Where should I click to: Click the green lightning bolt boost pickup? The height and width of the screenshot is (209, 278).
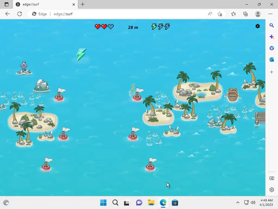pos(81,54)
